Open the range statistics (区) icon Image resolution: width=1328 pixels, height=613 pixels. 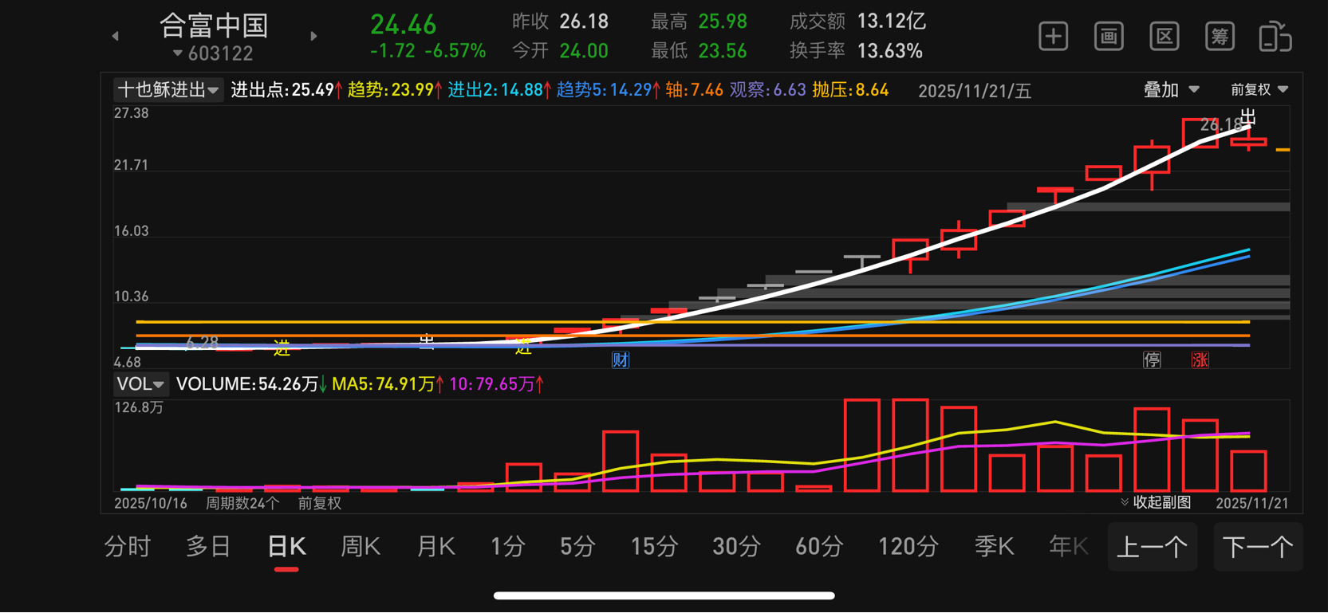point(1164,37)
